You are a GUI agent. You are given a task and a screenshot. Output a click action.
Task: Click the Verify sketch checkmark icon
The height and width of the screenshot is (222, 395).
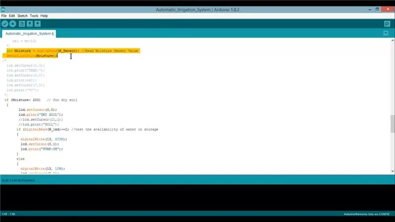[5, 24]
